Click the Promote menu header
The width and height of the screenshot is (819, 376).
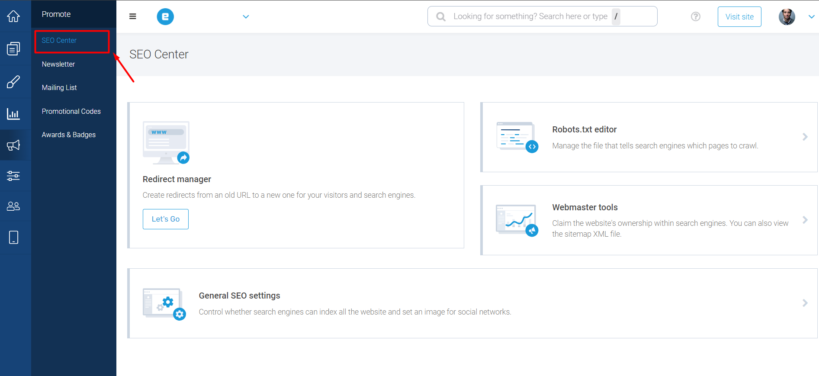tap(56, 14)
